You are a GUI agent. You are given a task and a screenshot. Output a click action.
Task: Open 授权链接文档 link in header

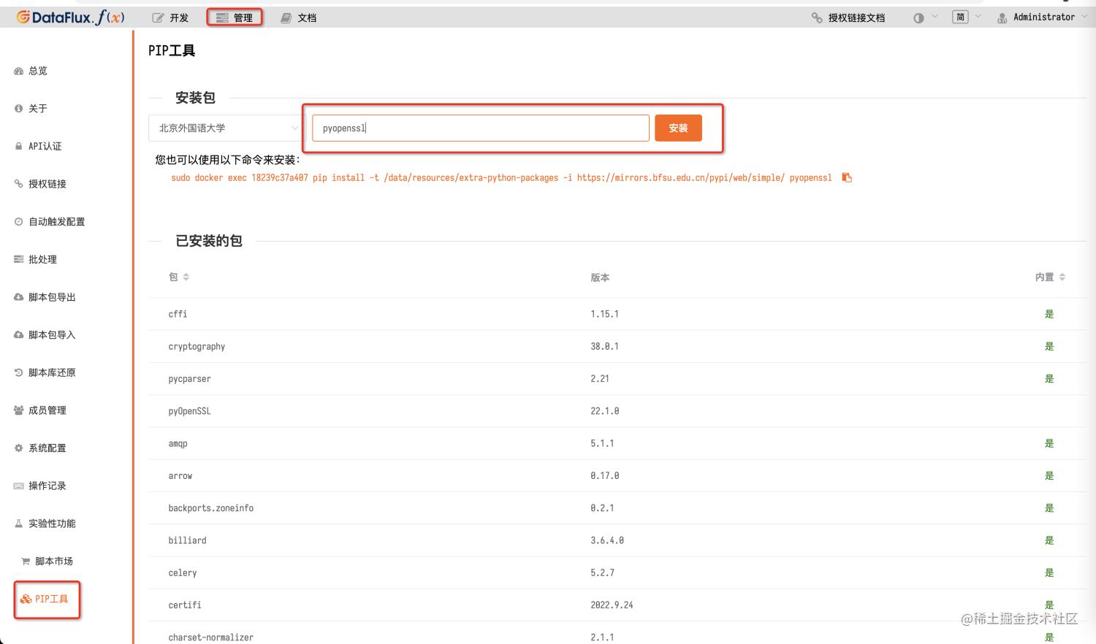click(x=848, y=18)
